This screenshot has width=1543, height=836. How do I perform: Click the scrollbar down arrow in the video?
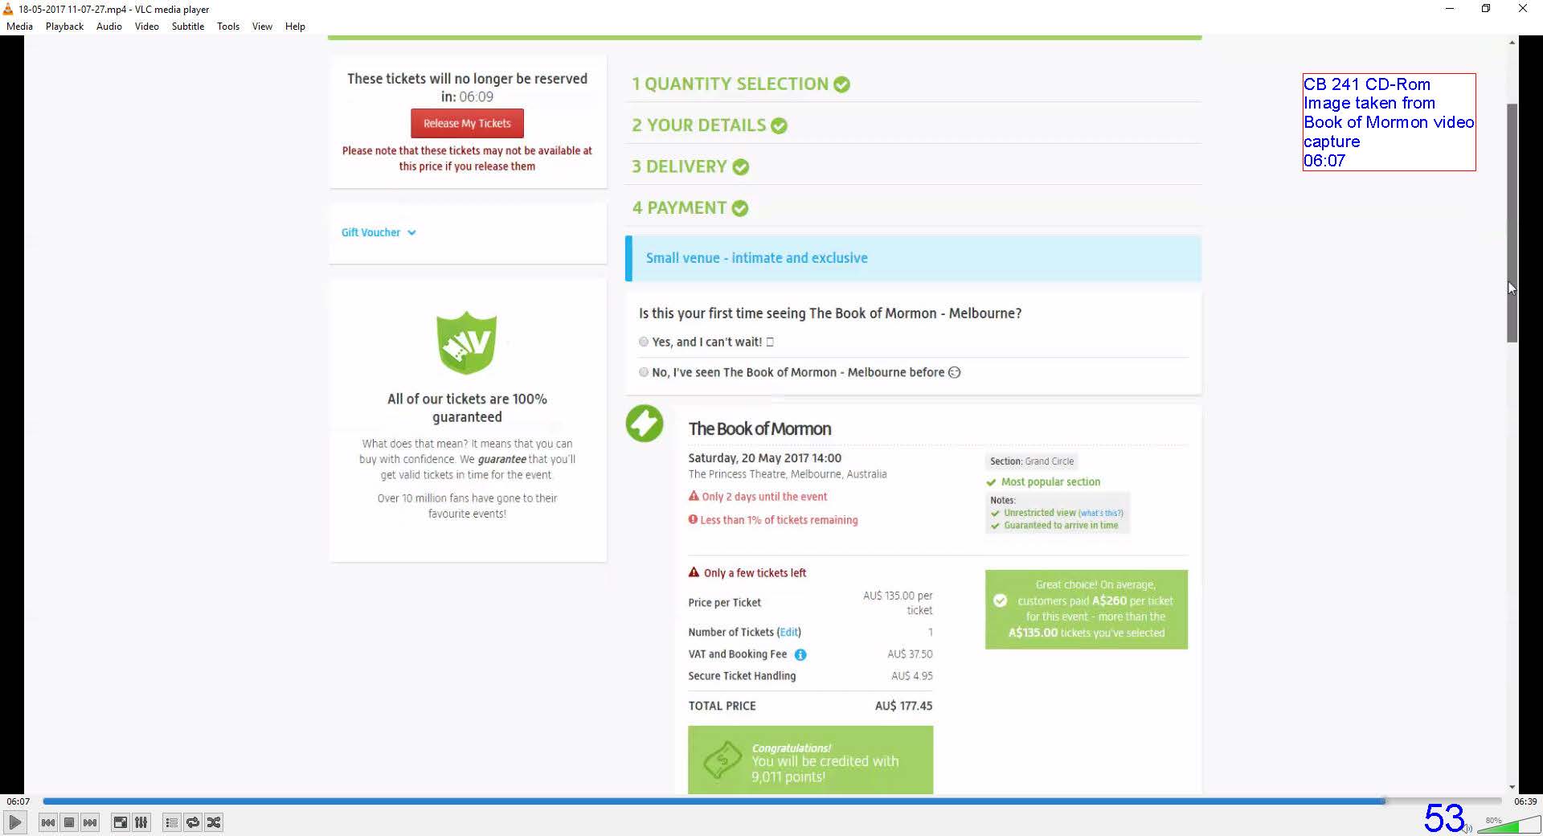(1512, 787)
